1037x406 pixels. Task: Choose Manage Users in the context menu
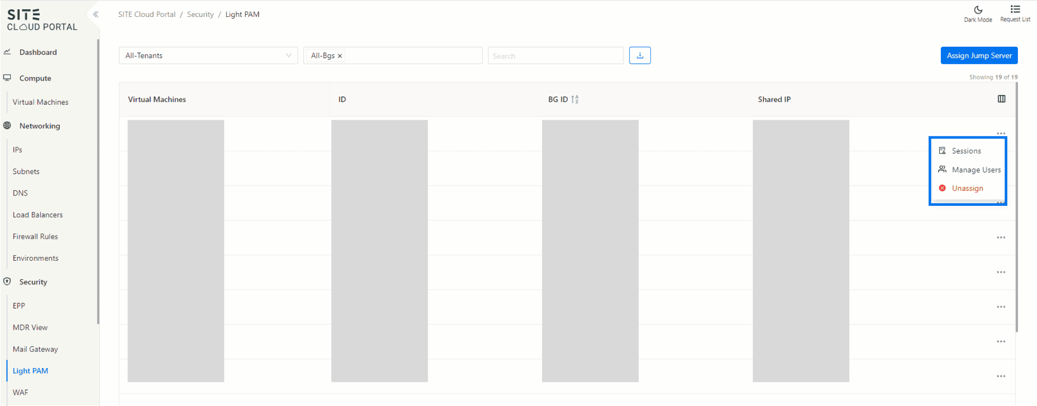[x=976, y=170]
